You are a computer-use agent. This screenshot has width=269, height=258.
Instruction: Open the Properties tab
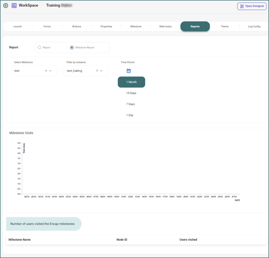pos(106,27)
